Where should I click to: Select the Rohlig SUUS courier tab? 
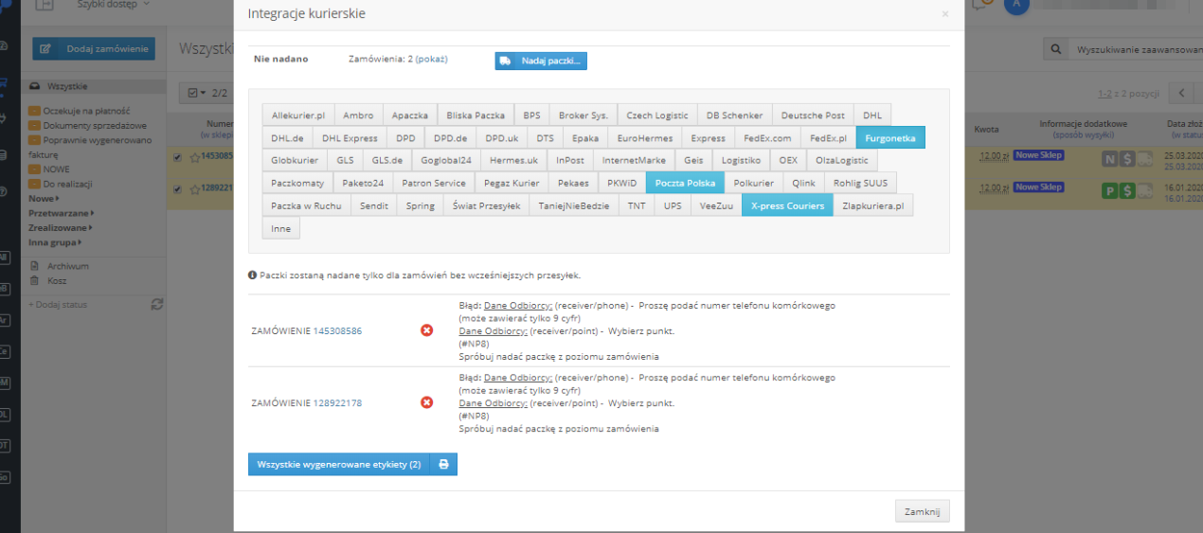pos(861,183)
